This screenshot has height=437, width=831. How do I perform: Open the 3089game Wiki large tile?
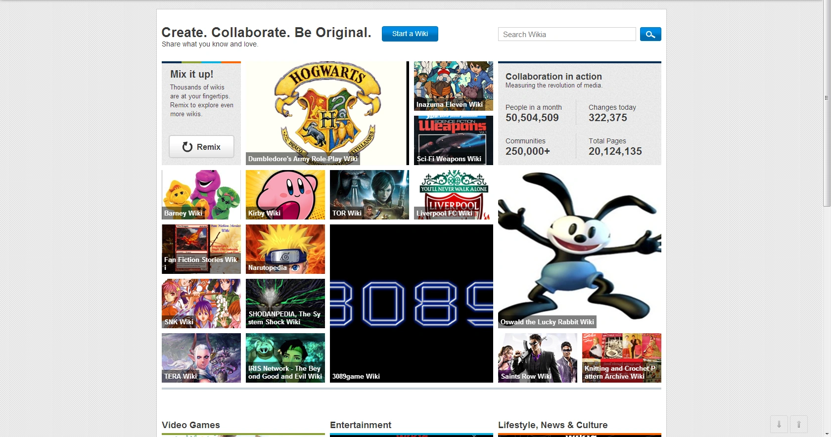412,304
